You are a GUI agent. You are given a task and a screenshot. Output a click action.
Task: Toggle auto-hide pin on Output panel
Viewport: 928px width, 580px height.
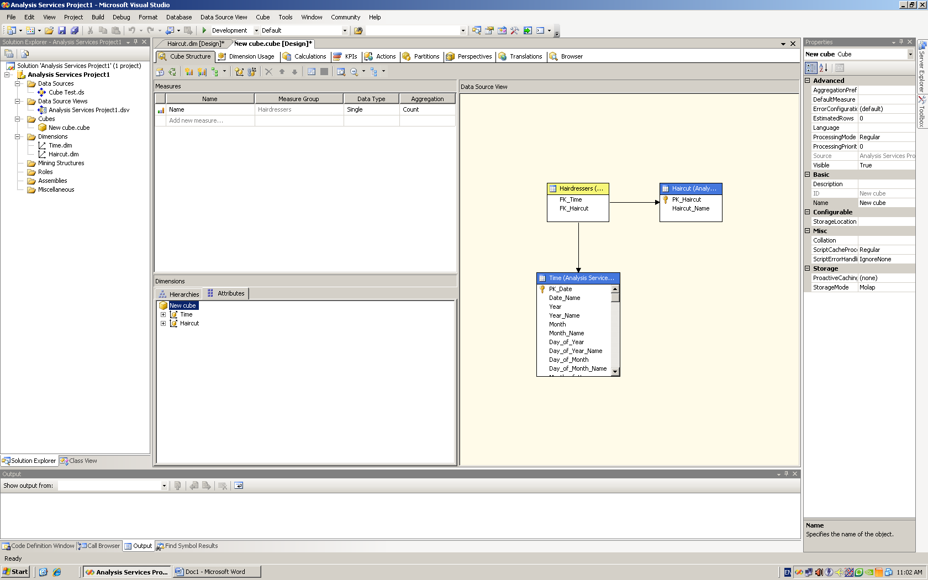click(x=787, y=474)
